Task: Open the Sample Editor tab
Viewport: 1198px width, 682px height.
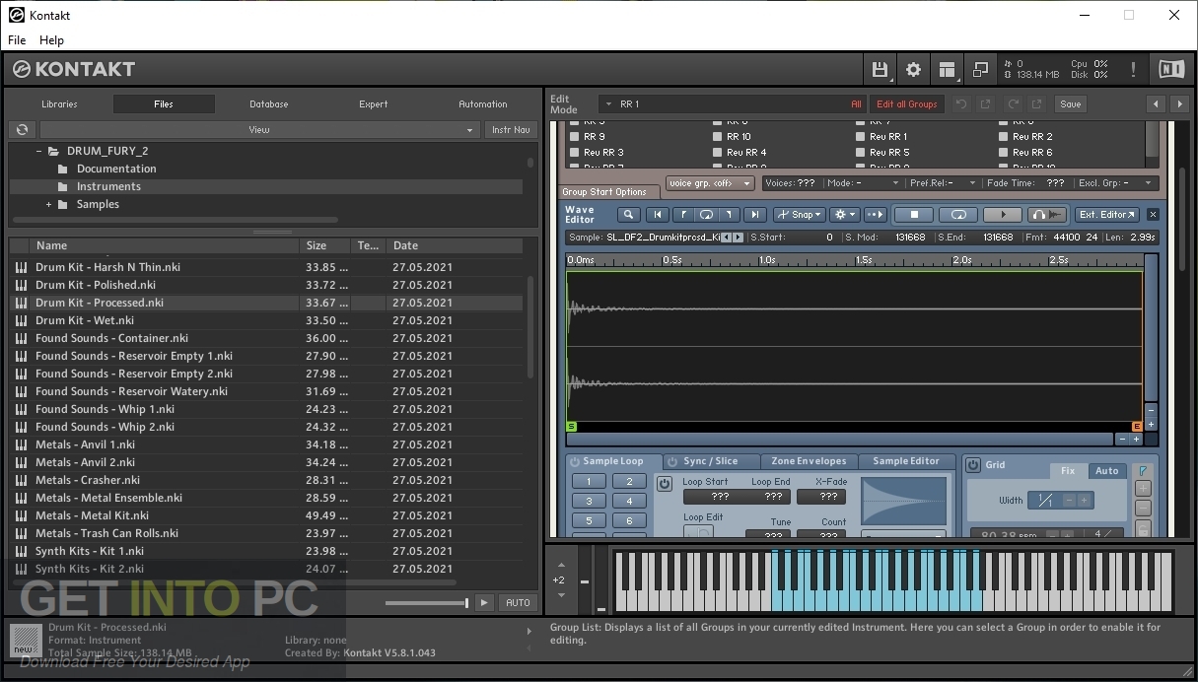Action: [906, 461]
